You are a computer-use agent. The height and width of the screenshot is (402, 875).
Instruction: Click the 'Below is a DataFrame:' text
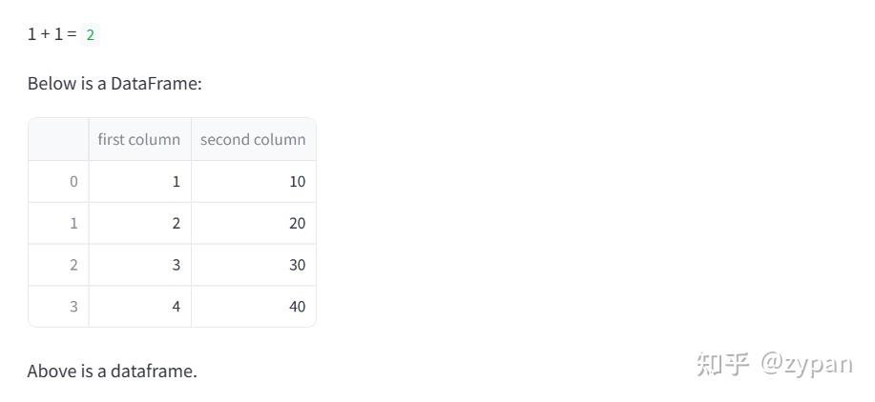pos(115,84)
